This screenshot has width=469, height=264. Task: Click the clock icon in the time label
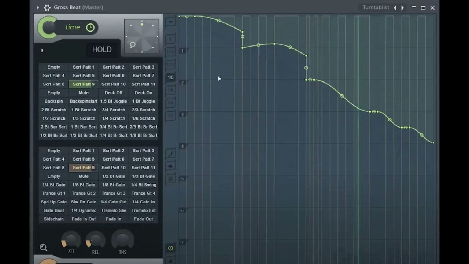coord(90,27)
